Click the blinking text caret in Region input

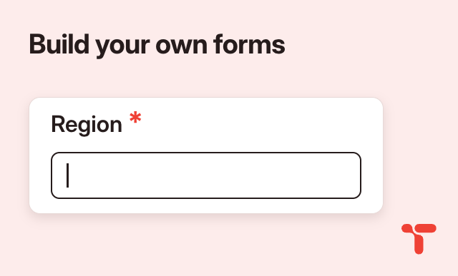(68, 175)
